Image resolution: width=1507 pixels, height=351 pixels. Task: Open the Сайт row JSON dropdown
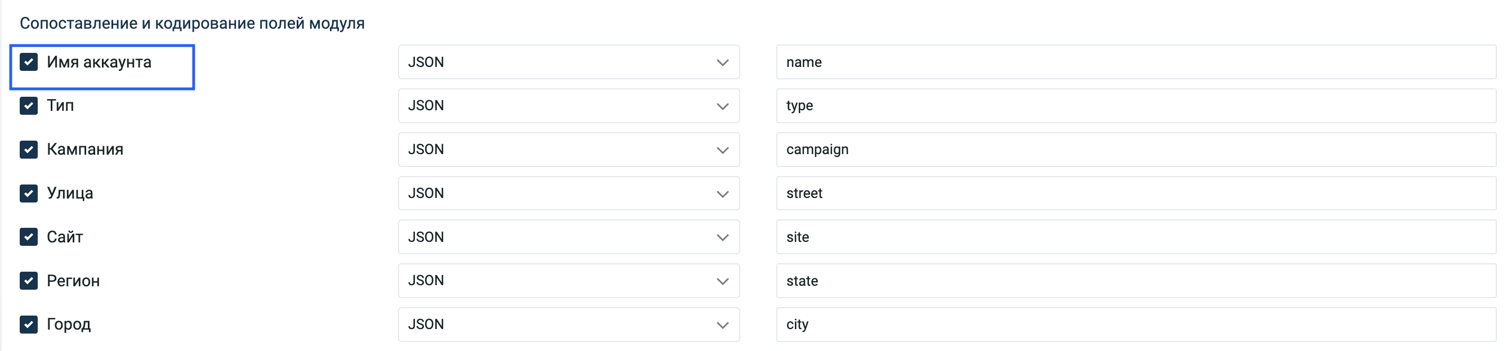click(569, 237)
